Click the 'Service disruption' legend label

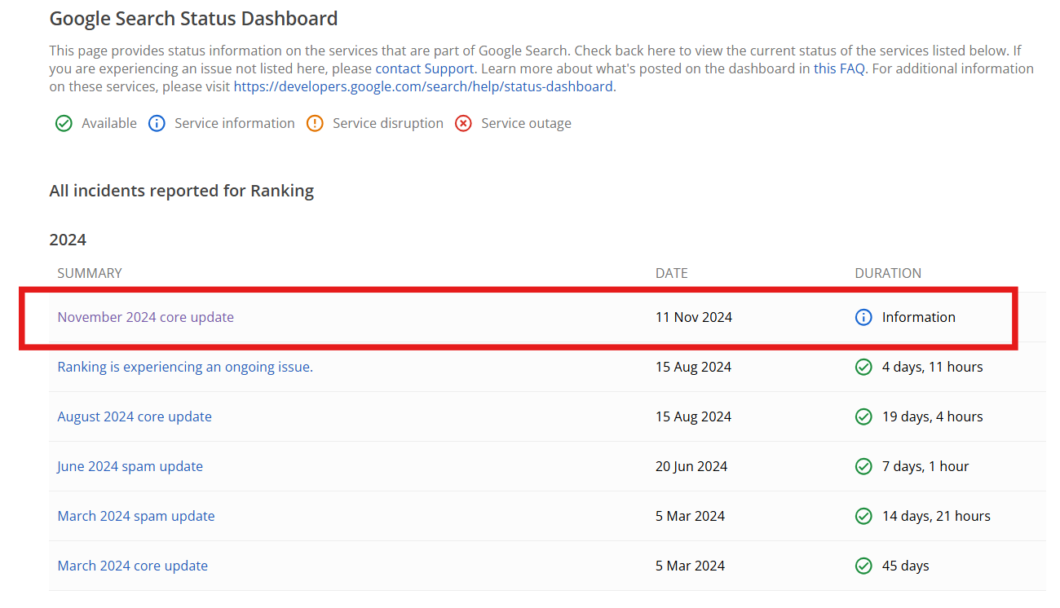tap(388, 123)
